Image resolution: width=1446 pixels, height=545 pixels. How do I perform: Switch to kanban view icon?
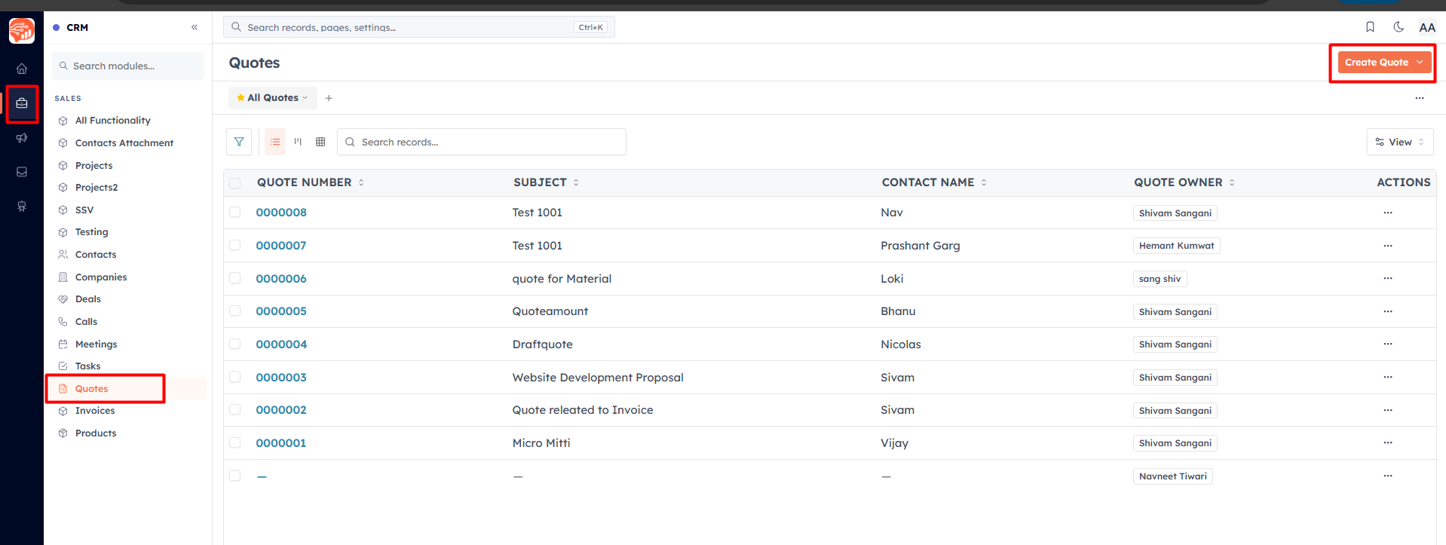(298, 142)
